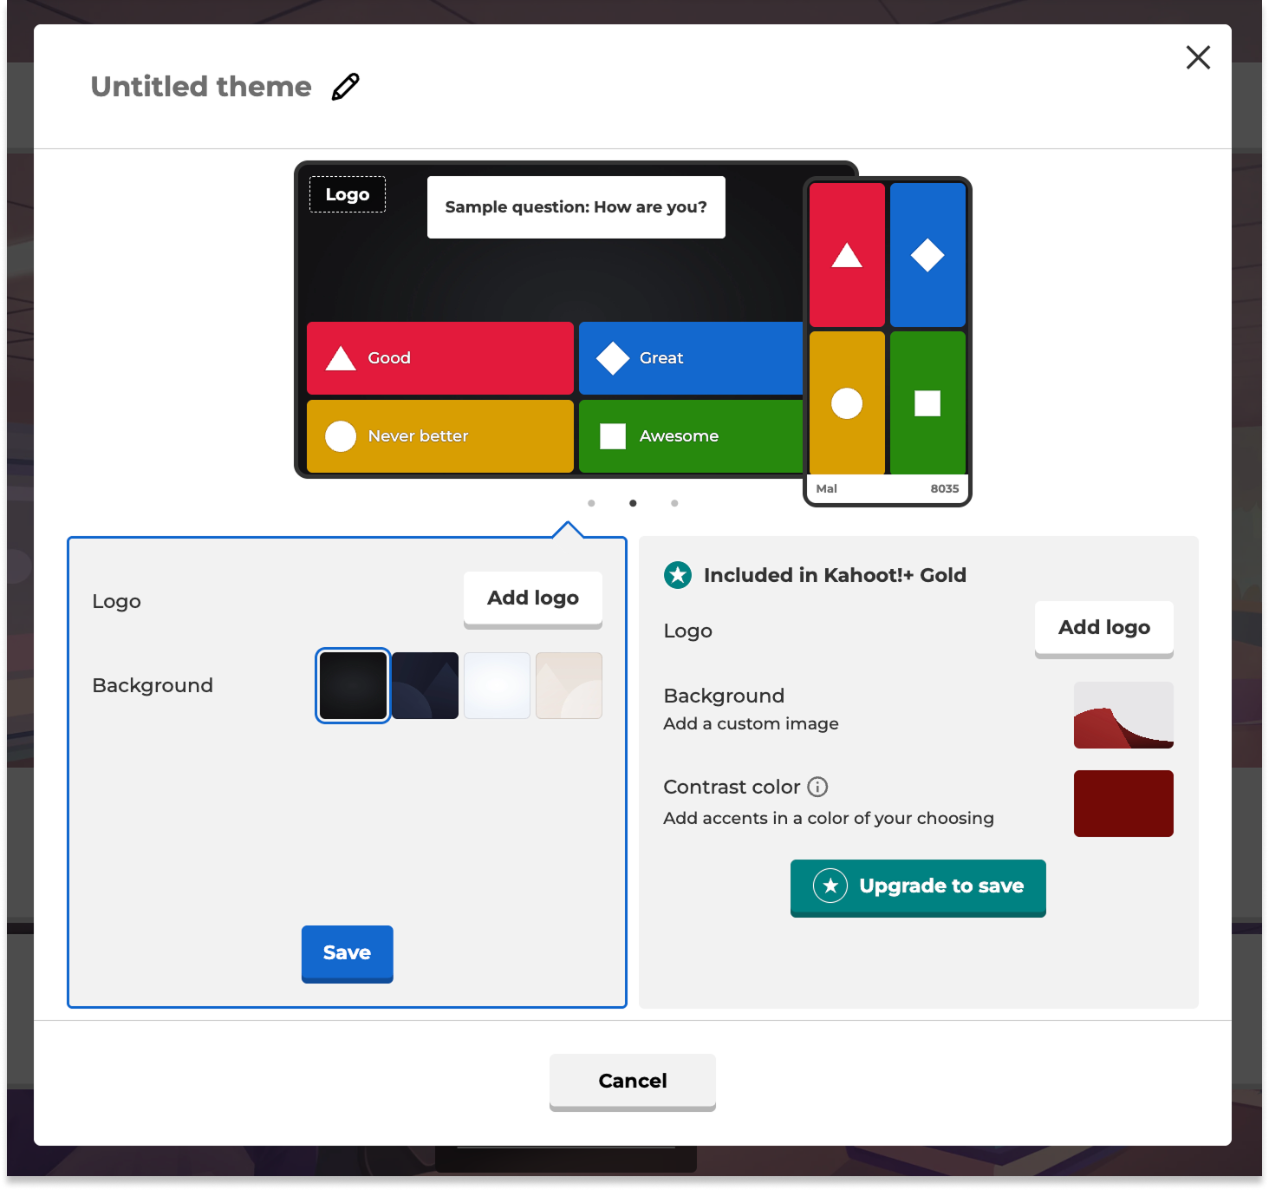Click the red triangle tile on phone preview
The height and width of the screenshot is (1190, 1269).
coord(847,255)
